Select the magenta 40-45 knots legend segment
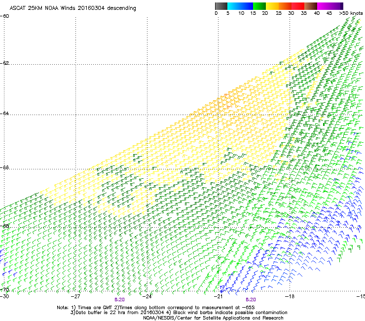 pos(324,6)
